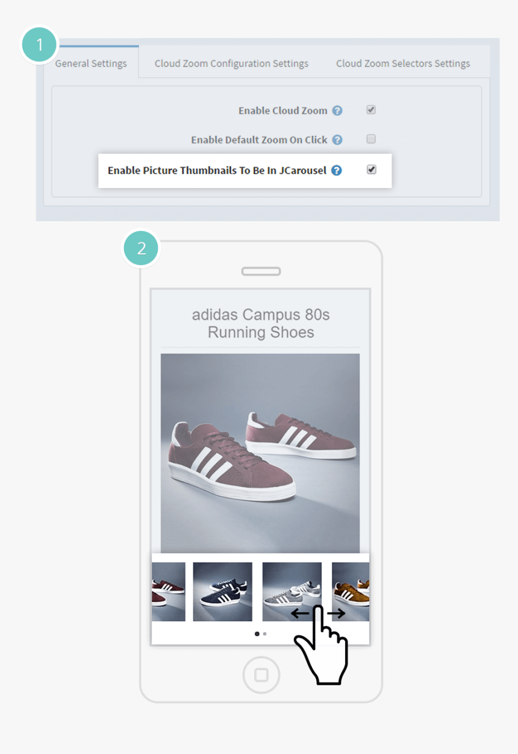The image size is (518, 754).
Task: Tap the phone speaker slot at top
Action: point(261,271)
